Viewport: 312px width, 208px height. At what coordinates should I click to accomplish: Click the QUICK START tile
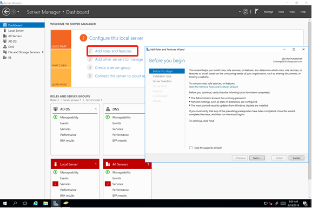(x=61, y=39)
